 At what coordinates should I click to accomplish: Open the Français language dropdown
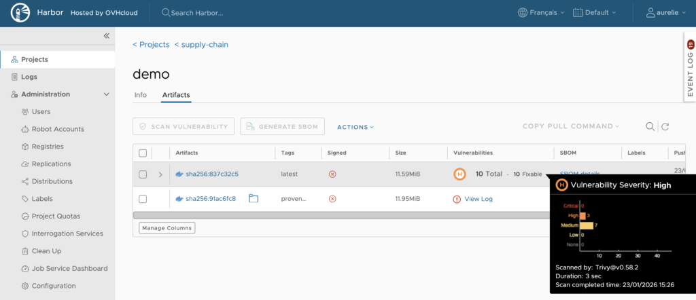[x=541, y=13]
